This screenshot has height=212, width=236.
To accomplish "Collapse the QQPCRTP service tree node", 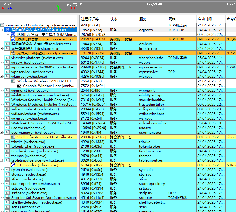I will click(x=2, y=30).
